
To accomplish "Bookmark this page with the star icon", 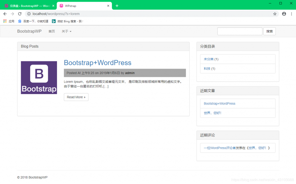I will point(275,14).
